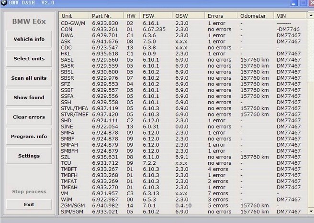Select the SASR unit row
The height and width of the screenshot is (223, 314).
pos(183,66)
